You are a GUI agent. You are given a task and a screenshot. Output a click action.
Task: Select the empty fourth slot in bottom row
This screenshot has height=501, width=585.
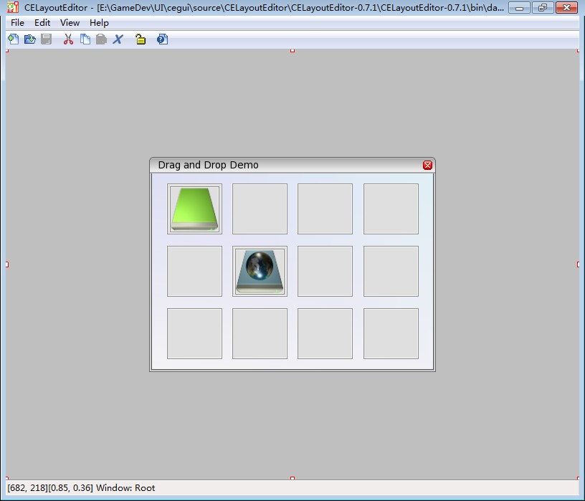point(391,333)
